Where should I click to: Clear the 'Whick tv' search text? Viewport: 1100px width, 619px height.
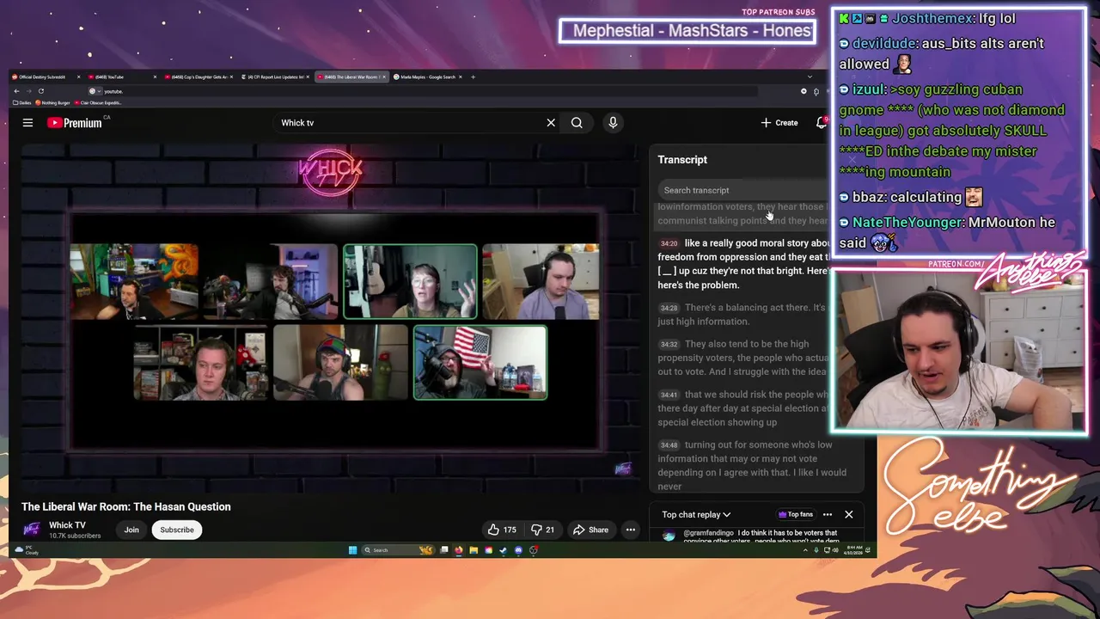551,123
